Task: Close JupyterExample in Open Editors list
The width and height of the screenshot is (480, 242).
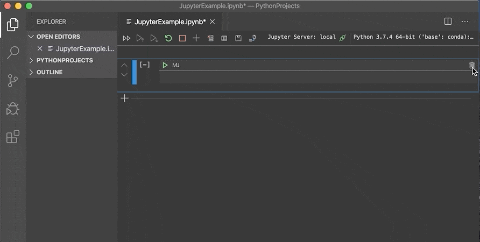Action: coord(40,48)
